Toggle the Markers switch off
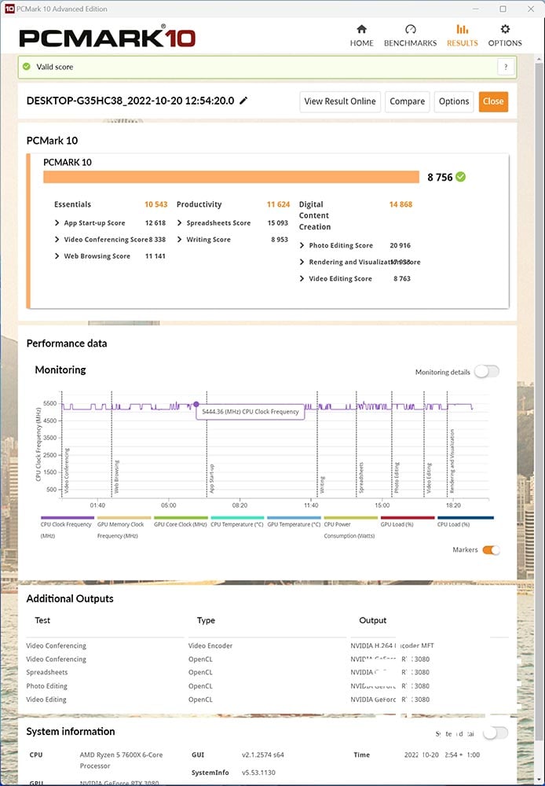The width and height of the screenshot is (545, 786). pos(491,550)
